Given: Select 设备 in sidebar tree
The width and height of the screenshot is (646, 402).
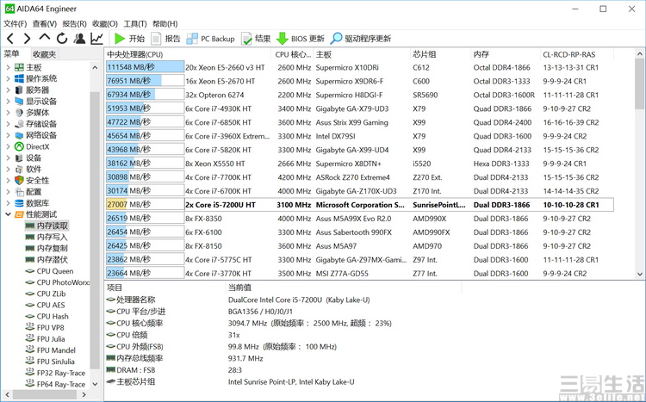Looking at the screenshot, I should [34, 158].
